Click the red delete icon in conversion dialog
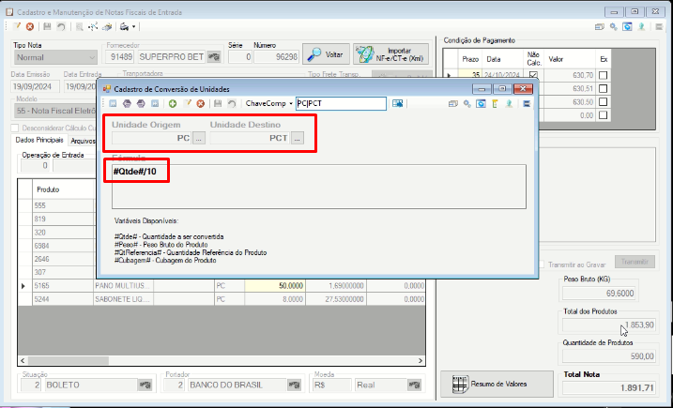This screenshot has height=408, width=673. tap(201, 103)
